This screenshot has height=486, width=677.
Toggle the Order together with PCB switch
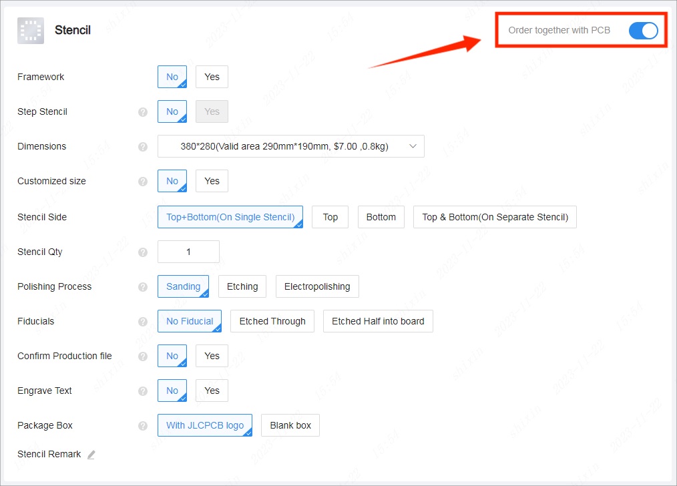(643, 31)
